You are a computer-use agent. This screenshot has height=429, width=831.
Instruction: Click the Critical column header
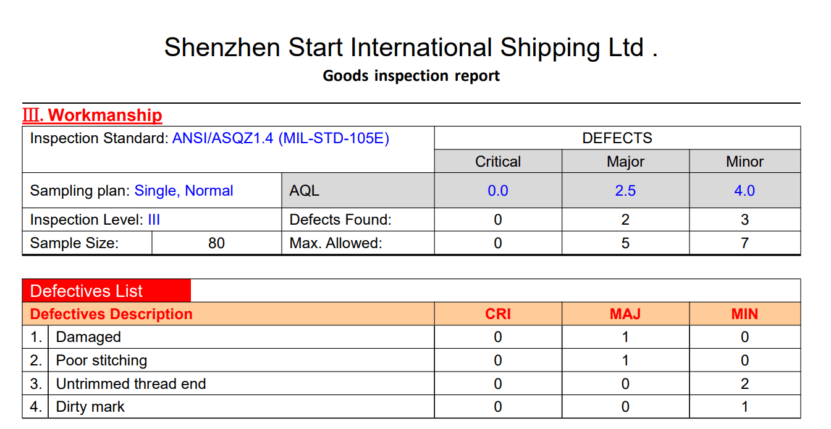497,162
